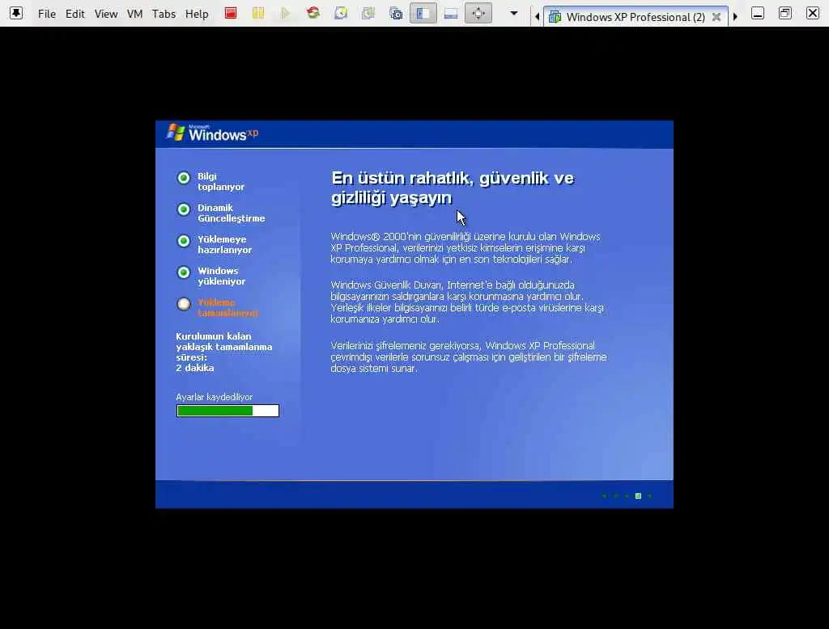Enter full screen mode via toolbar icon
Viewport: 829px width, 629px height.
pyautogui.click(x=478, y=13)
